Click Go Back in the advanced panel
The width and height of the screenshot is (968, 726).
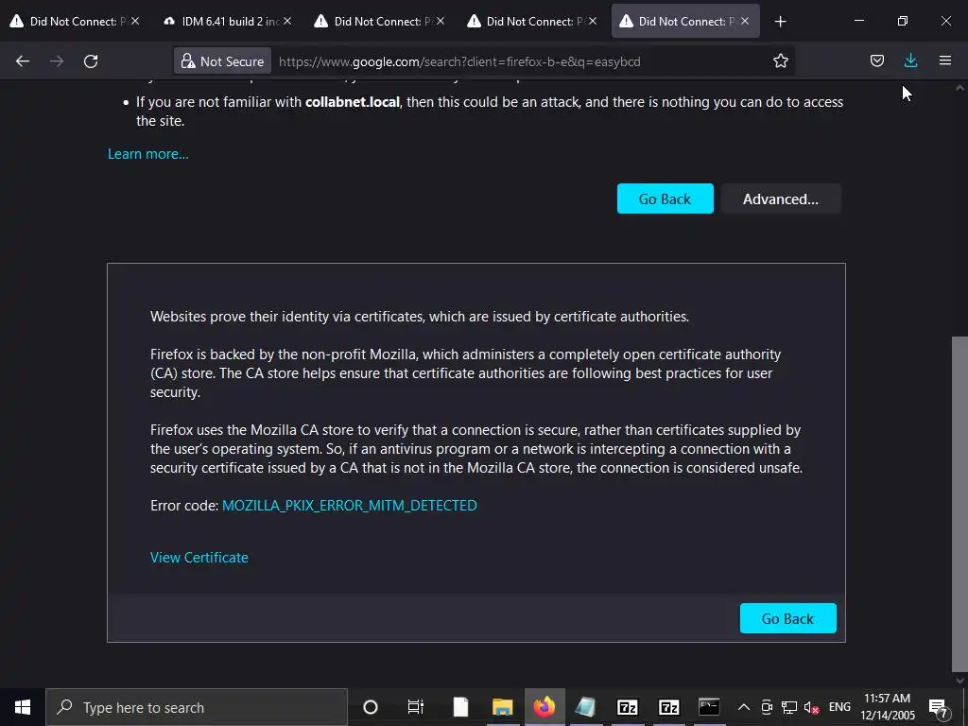pyautogui.click(x=787, y=618)
